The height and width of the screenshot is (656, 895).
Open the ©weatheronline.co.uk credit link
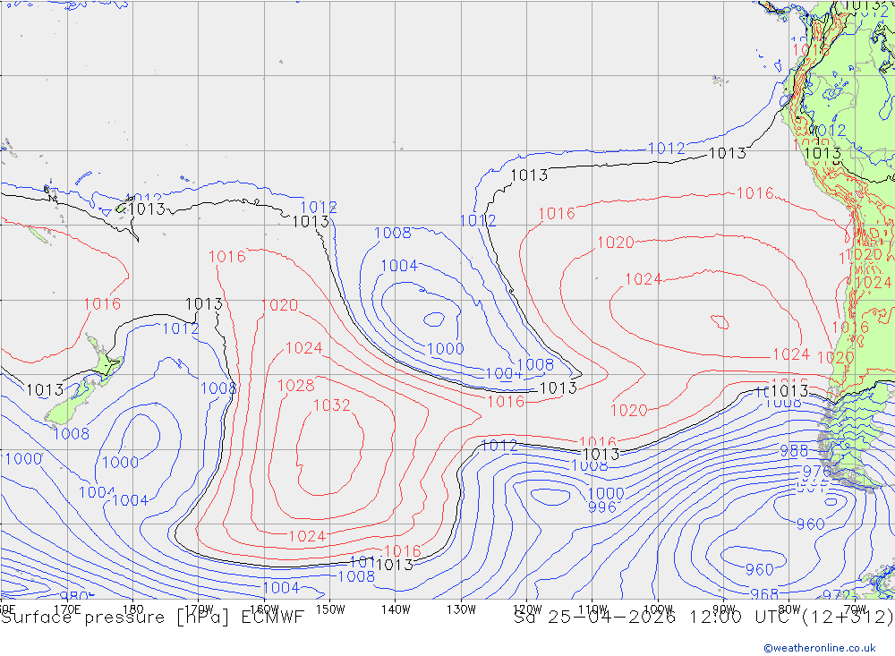click(x=820, y=648)
